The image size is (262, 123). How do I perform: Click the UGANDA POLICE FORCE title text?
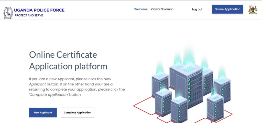click(39, 10)
